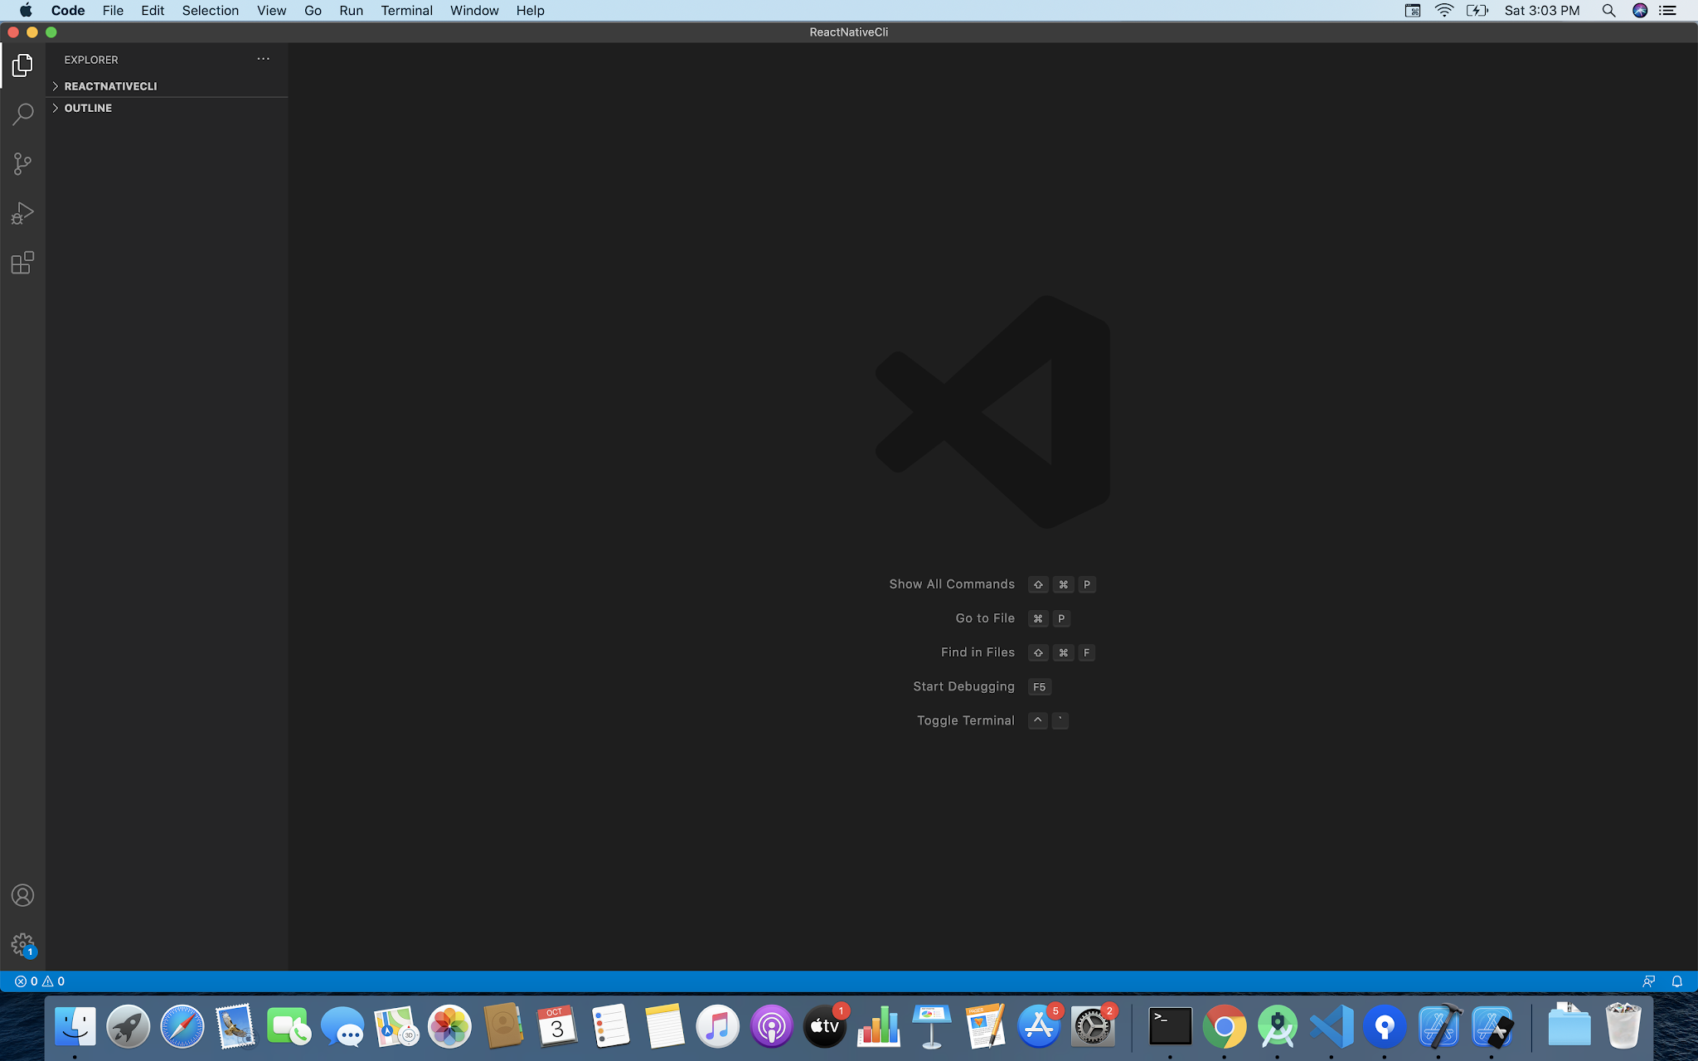
Task: Open the Search view in activity bar
Action: coord(22,114)
